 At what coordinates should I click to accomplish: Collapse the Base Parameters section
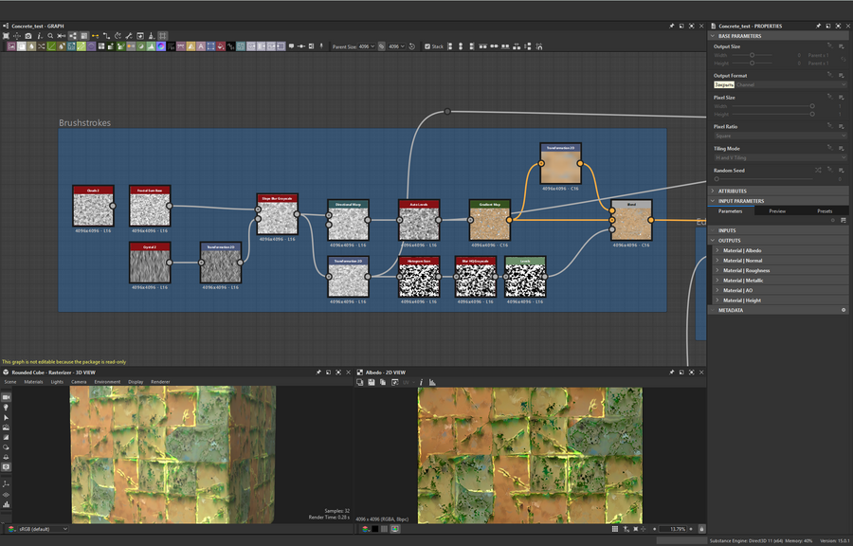[713, 36]
